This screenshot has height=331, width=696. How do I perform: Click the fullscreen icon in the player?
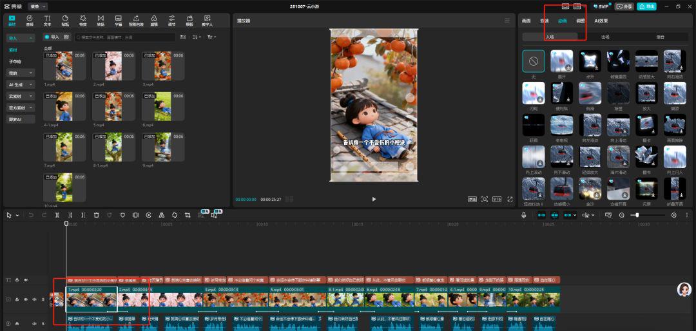(x=510, y=199)
